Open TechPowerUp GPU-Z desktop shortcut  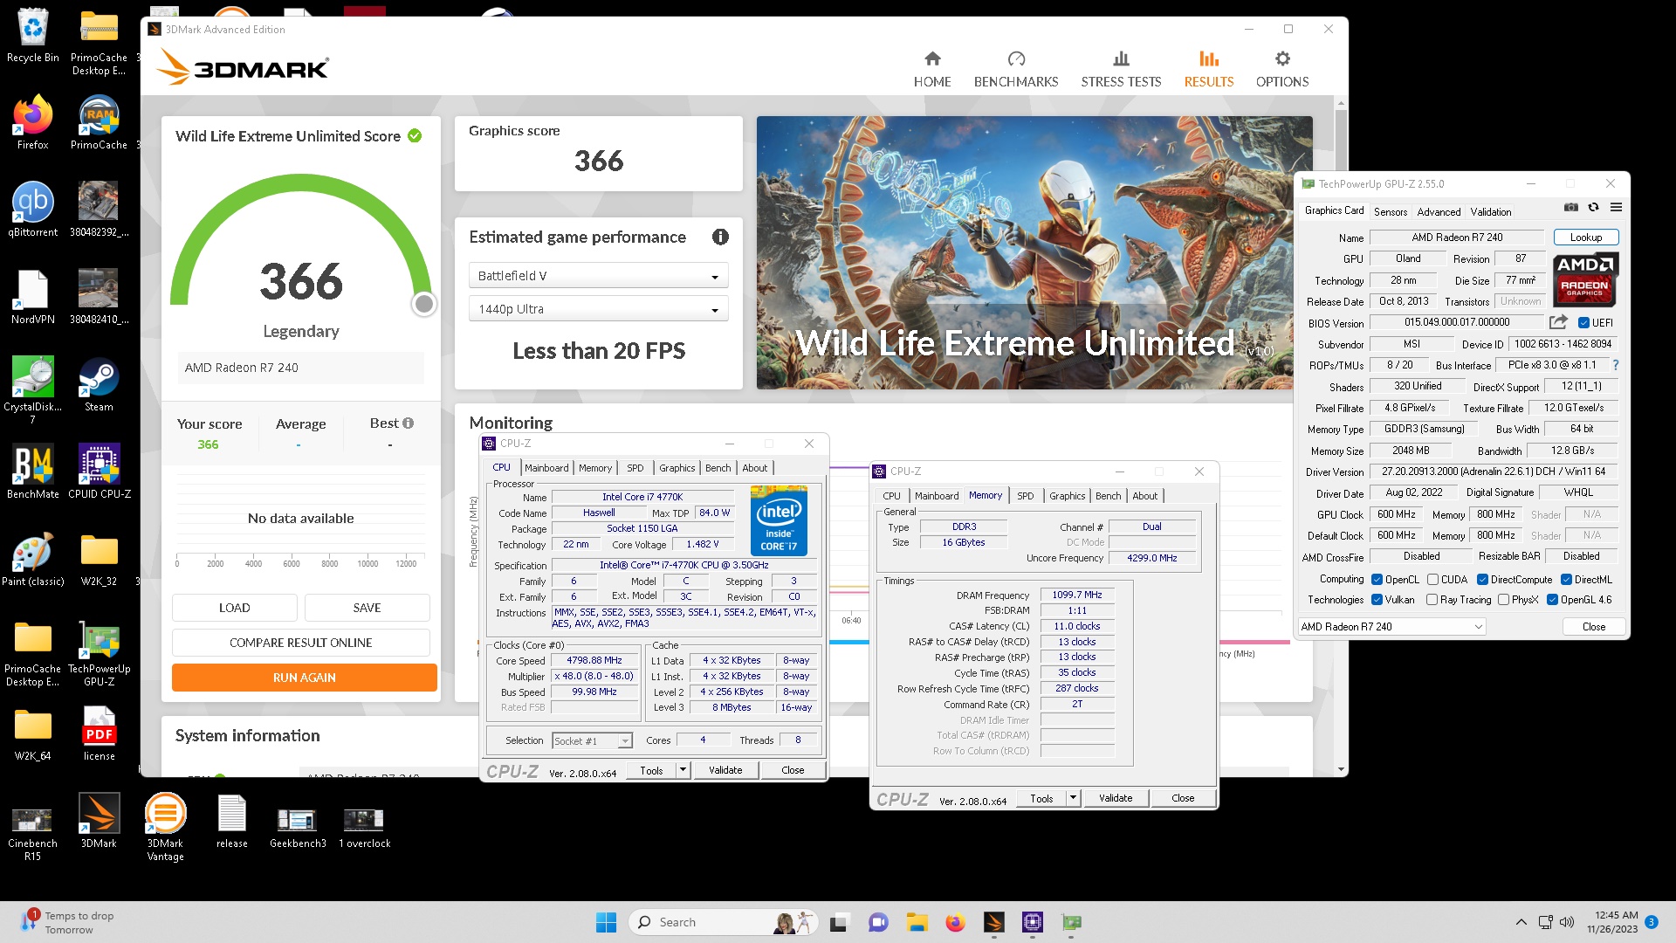click(99, 653)
